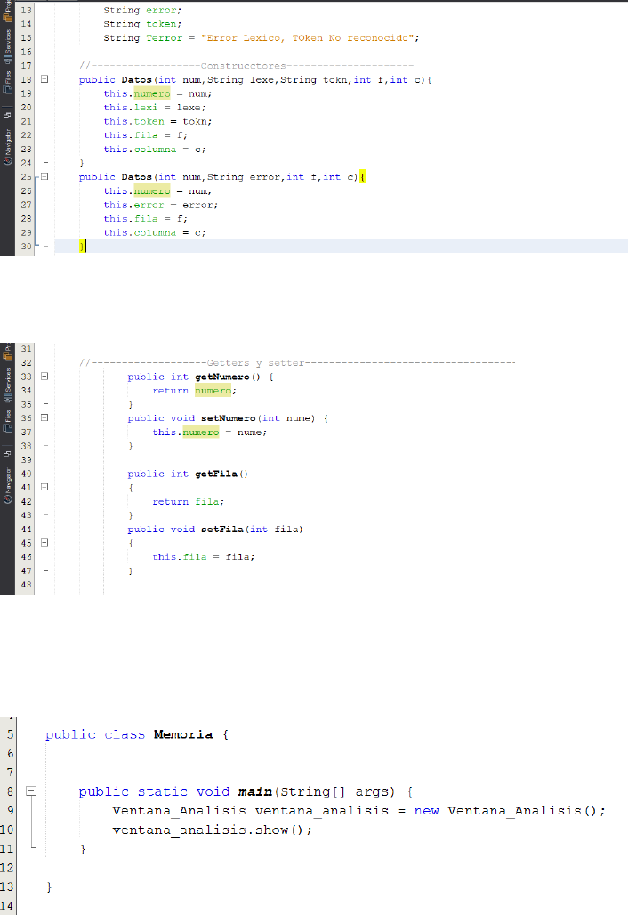Click line number 48 in the gutter
This screenshot has height=915, width=628.
coord(26,585)
